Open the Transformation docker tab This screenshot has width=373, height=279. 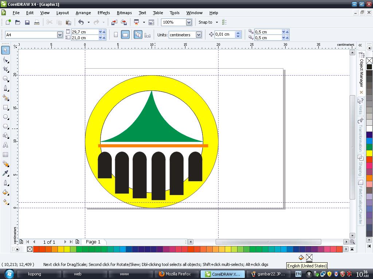(361, 135)
